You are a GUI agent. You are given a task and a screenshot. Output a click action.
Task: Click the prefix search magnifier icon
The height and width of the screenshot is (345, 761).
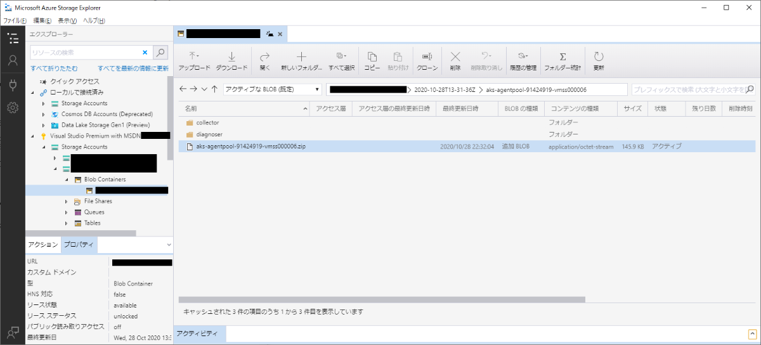(750, 89)
